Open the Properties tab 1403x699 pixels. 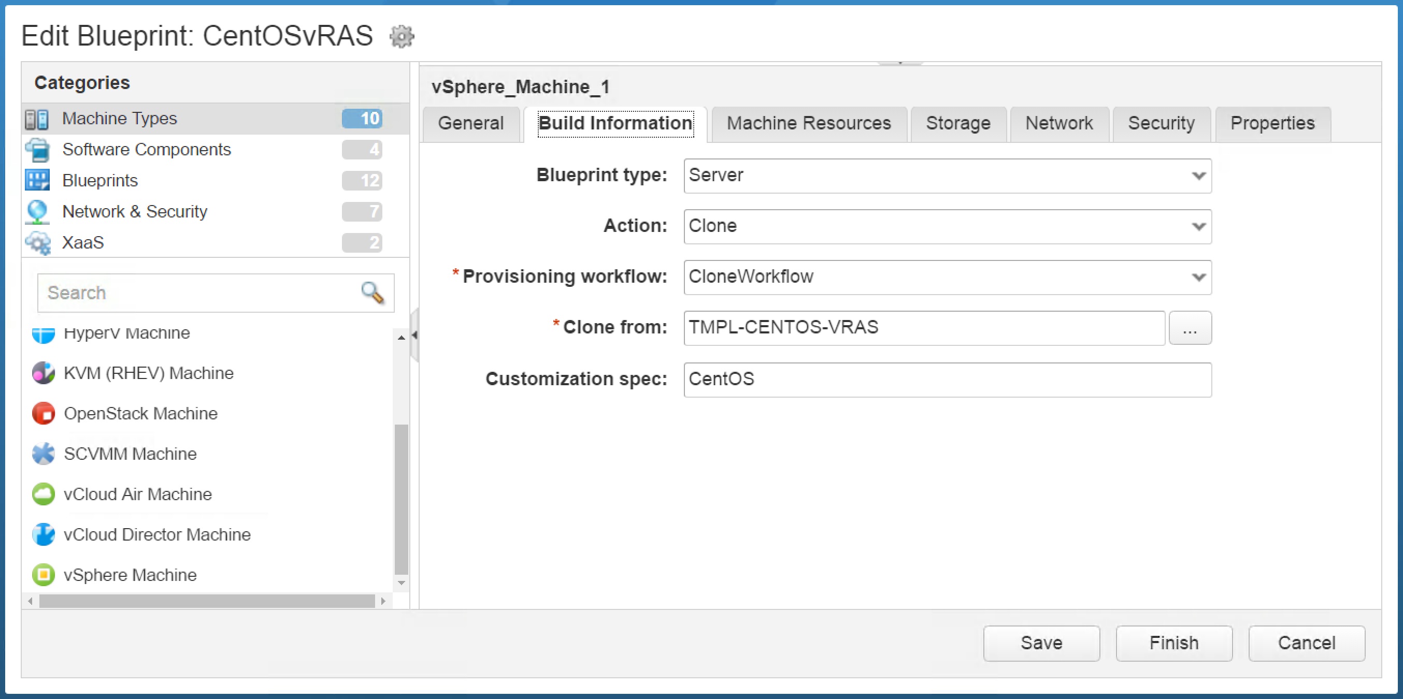point(1272,123)
